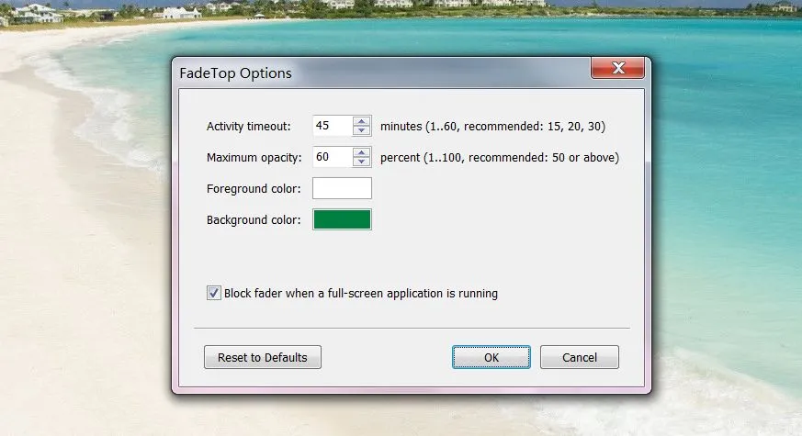Open the white Foreground color swatch
802x436 pixels.
[342, 188]
